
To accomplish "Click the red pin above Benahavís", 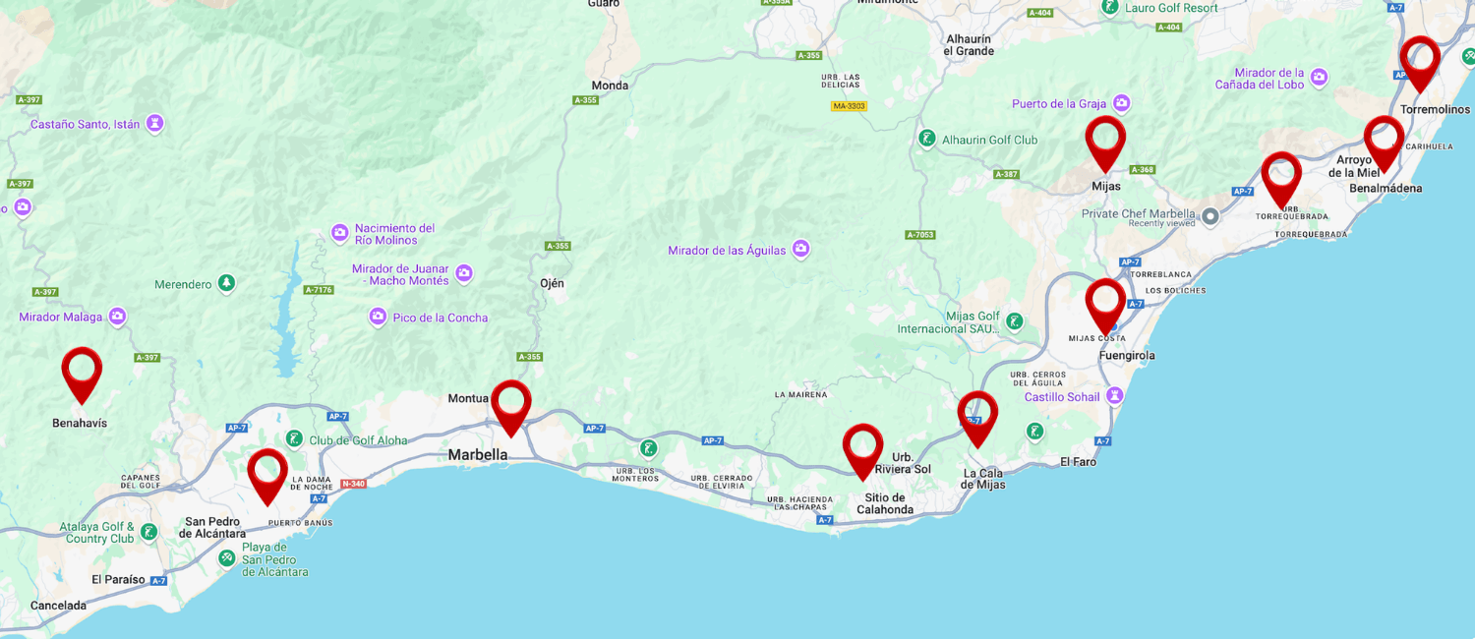I will [82, 375].
